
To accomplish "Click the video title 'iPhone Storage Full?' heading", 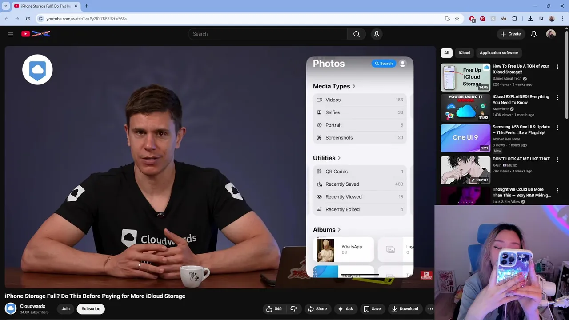I will coord(95,296).
